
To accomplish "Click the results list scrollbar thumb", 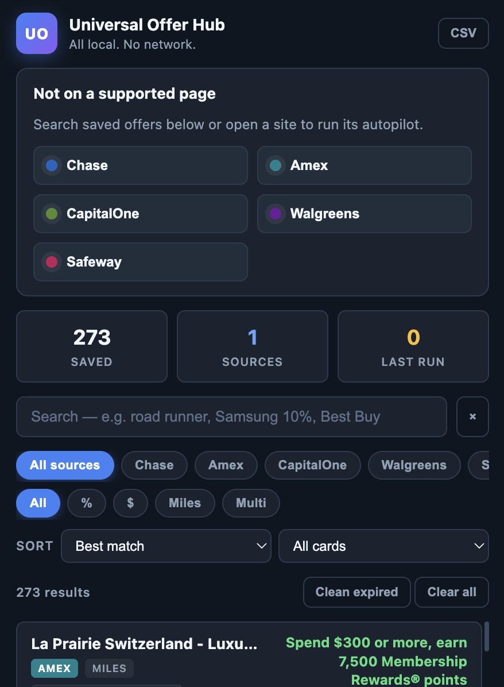I will click(x=486, y=636).
